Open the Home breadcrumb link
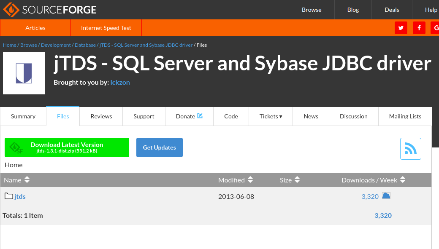Image resolution: width=439 pixels, height=249 pixels. pyautogui.click(x=10, y=45)
